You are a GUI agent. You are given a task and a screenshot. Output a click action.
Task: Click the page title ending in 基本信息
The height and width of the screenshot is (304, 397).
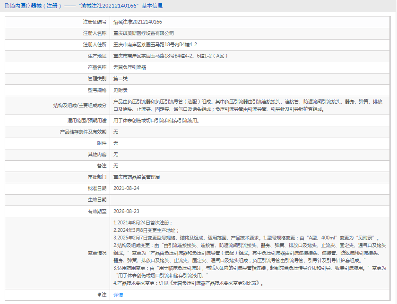[86, 6]
